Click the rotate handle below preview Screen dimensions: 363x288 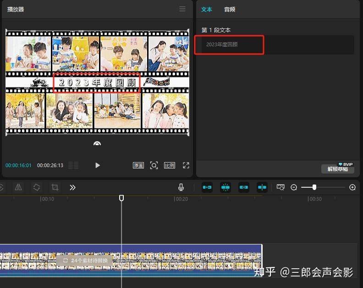point(97,143)
